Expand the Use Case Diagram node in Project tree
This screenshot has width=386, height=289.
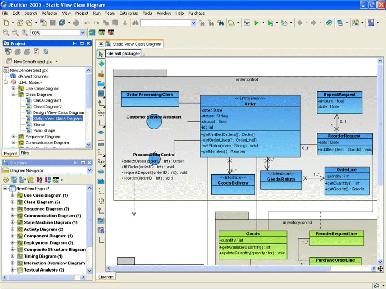pyautogui.click(x=13, y=88)
